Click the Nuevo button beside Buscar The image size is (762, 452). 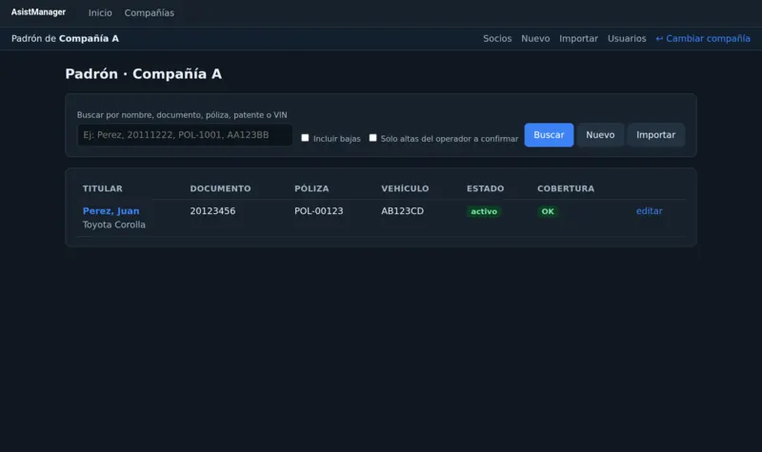click(x=600, y=135)
